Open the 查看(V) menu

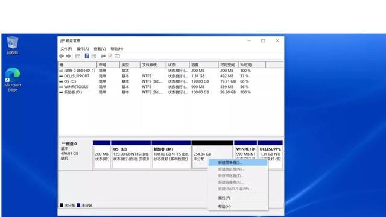tap(100, 49)
